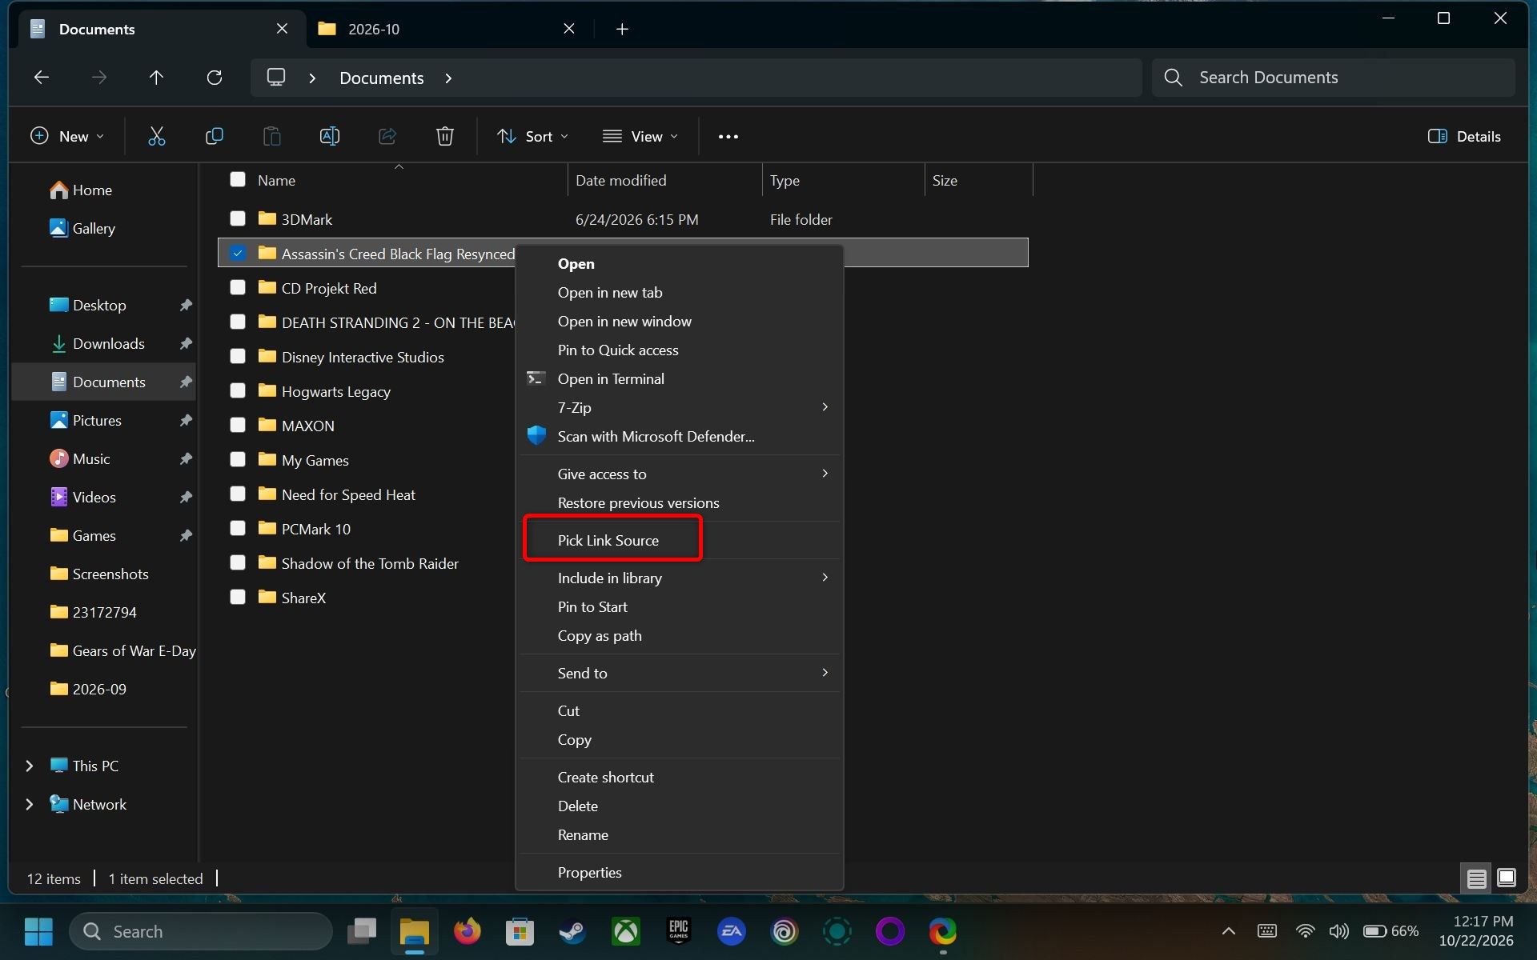Open Xbox app from the taskbar
The height and width of the screenshot is (960, 1537).
coord(625,931)
